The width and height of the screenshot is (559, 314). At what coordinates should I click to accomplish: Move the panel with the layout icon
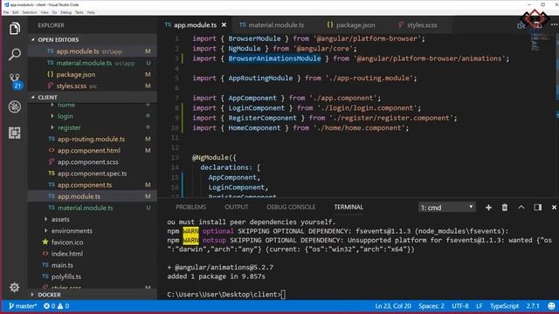tap(538, 208)
